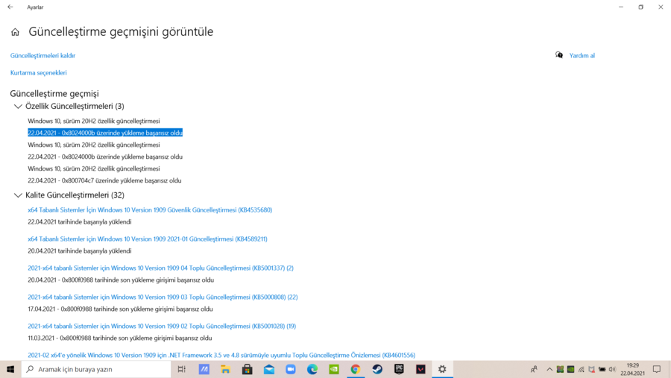
Task: Click the Yardım al chat bubble icon
Action: (x=559, y=55)
